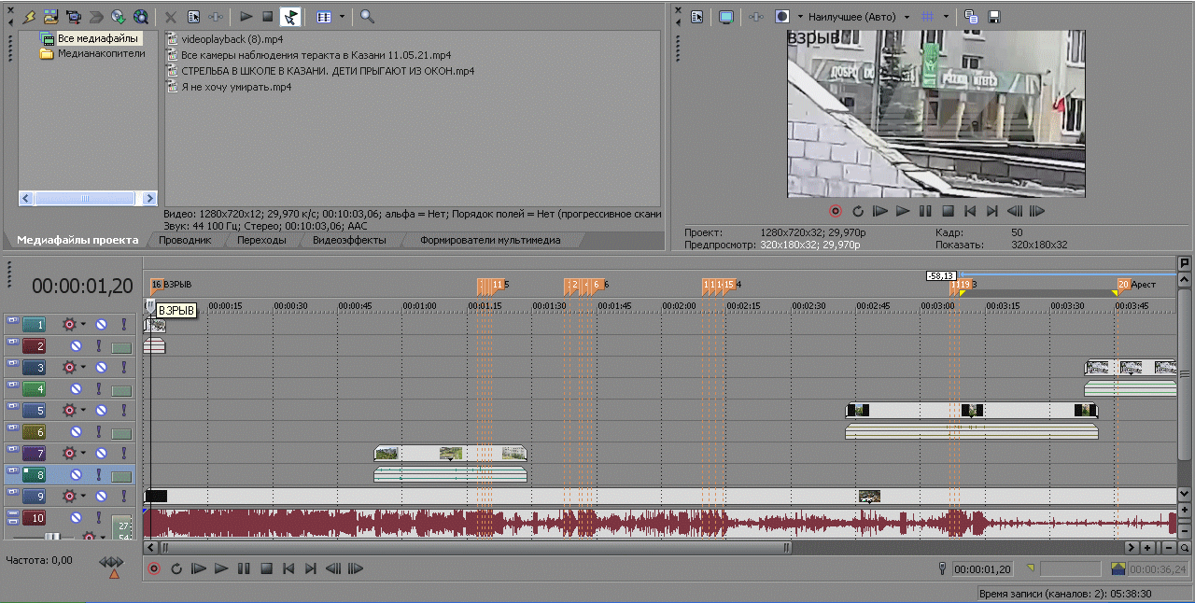1195x603 pixels.
Task: Expand the media views dropdown arrow
Action: 343,17
